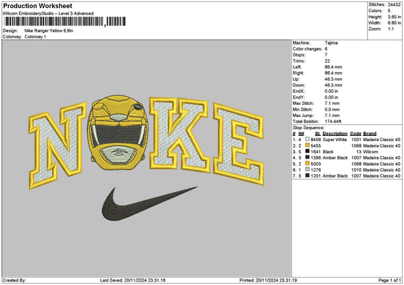
Task: Click the stitch count "5455"
Action: tap(316, 146)
